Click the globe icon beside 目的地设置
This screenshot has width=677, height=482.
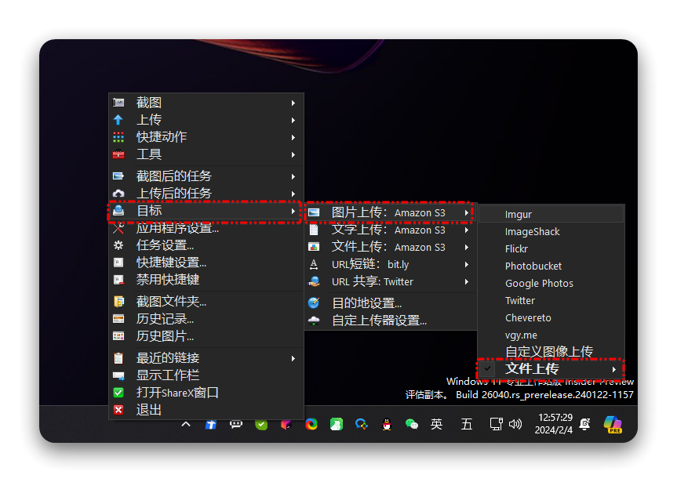(314, 303)
